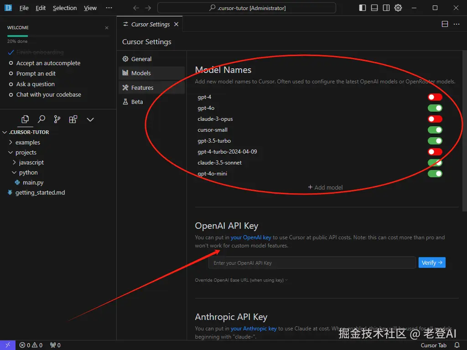
Task: Toggle primary sidebar layout icon
Action: point(363,8)
